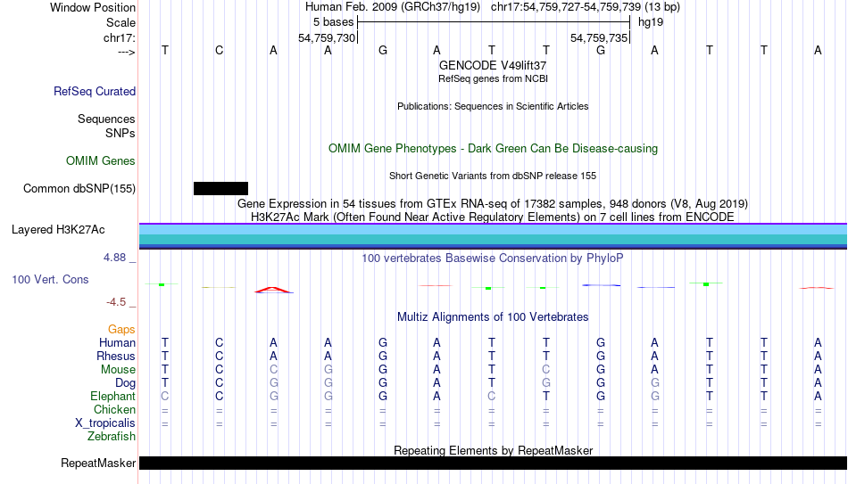Click the Common dbSNP(155) track label
The image size is (848, 484).
79,189
